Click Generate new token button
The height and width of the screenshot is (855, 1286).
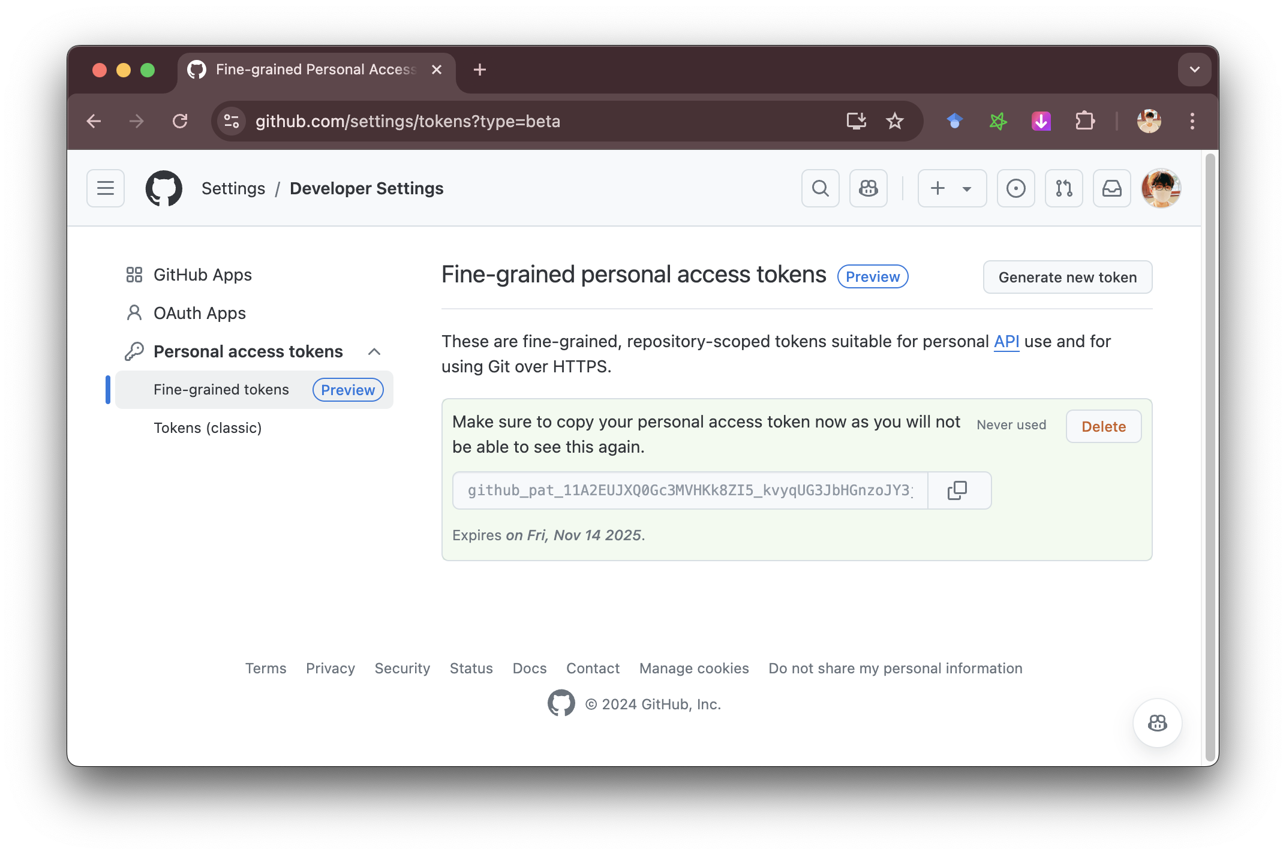coord(1067,277)
